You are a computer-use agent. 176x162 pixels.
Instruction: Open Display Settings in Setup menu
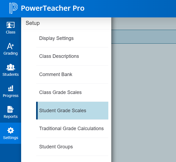coord(56,38)
